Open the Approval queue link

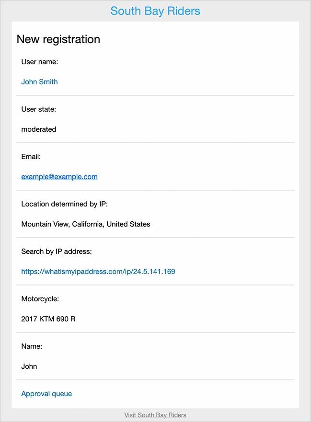point(46,394)
